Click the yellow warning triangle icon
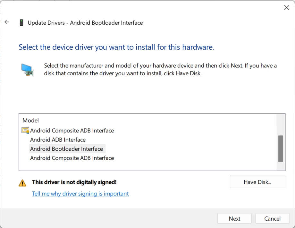 [22, 183]
